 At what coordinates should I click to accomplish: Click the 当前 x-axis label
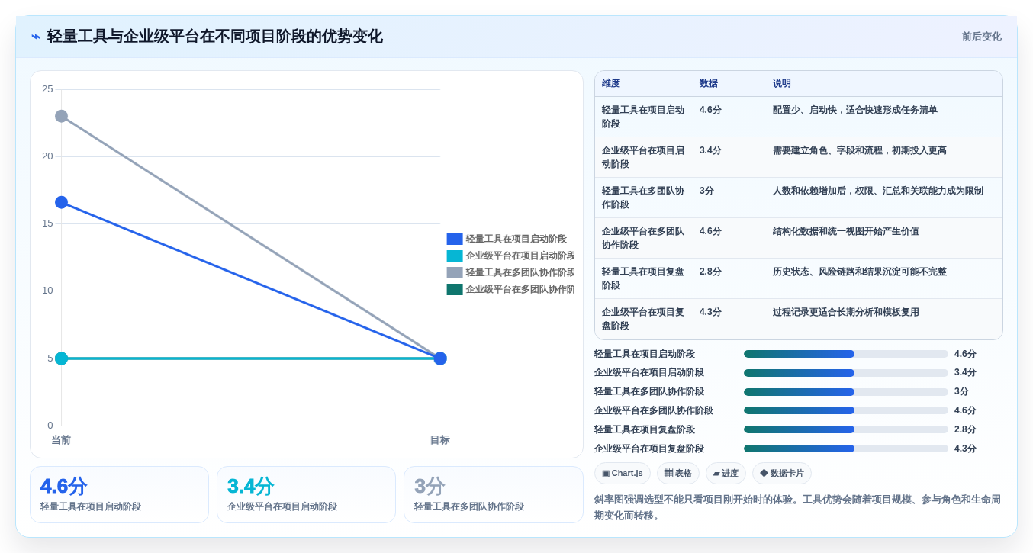(61, 440)
